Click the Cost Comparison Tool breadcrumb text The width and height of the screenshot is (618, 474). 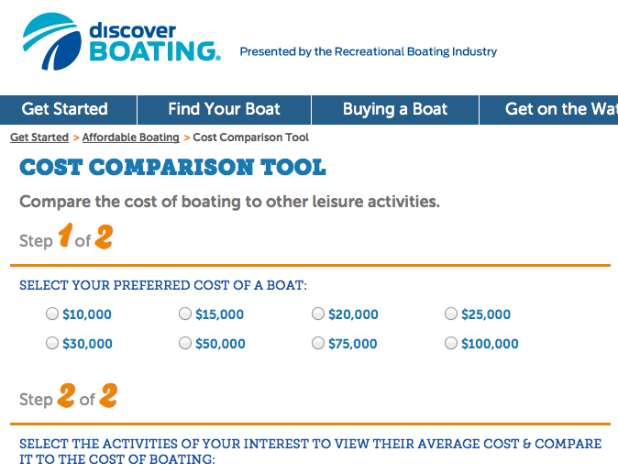(x=251, y=138)
